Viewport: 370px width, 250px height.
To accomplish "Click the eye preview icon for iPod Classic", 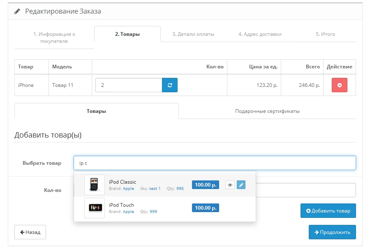I will point(230,185).
